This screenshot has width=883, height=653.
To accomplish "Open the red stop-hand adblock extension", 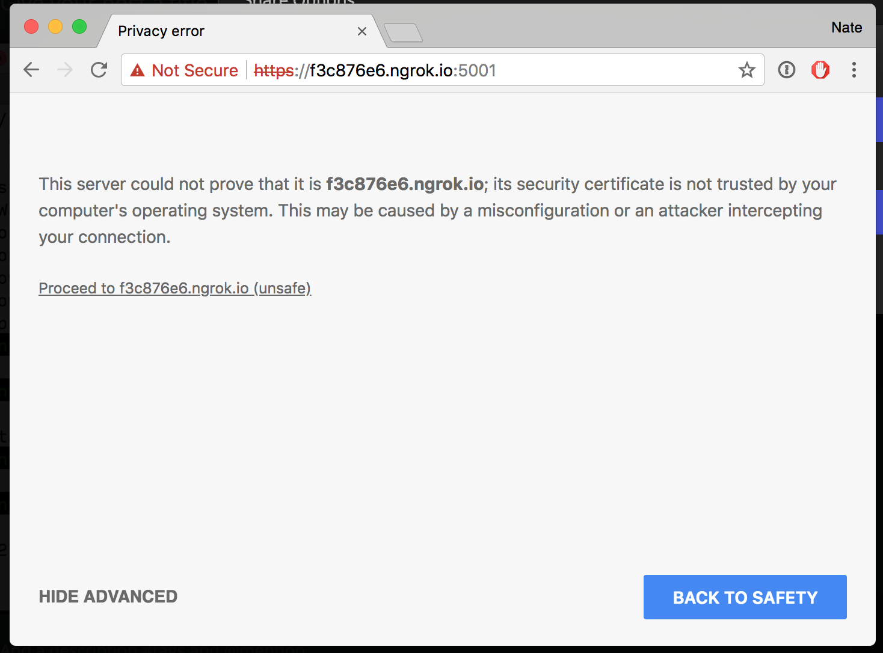I will point(820,70).
